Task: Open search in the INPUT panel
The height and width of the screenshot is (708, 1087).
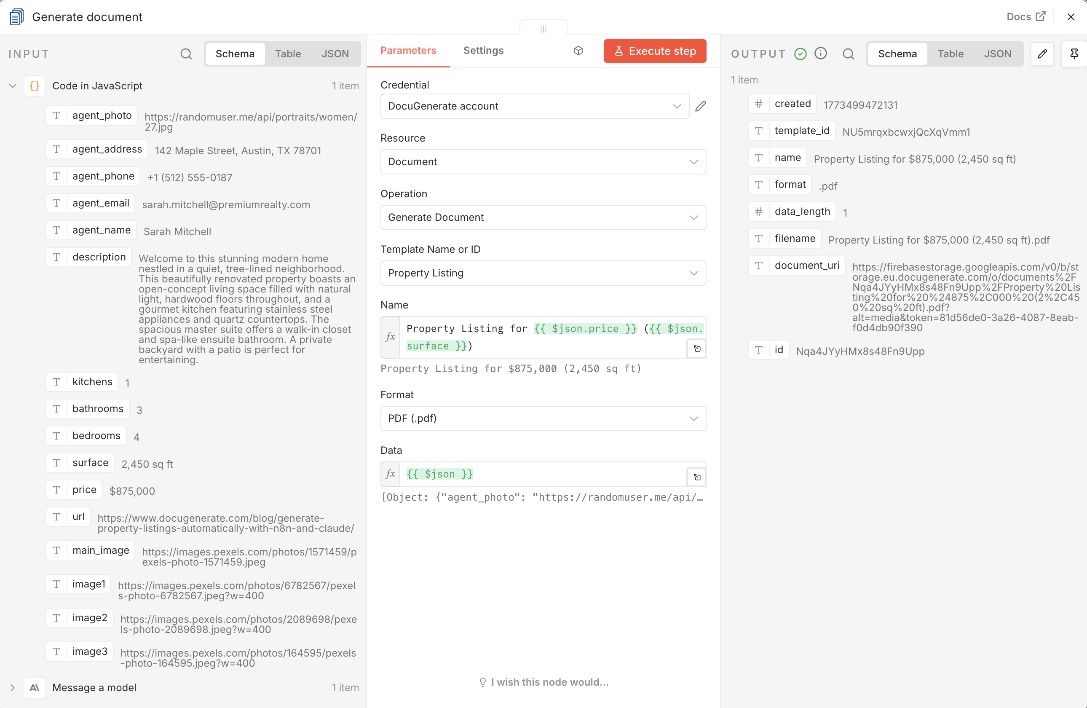Action: click(186, 54)
